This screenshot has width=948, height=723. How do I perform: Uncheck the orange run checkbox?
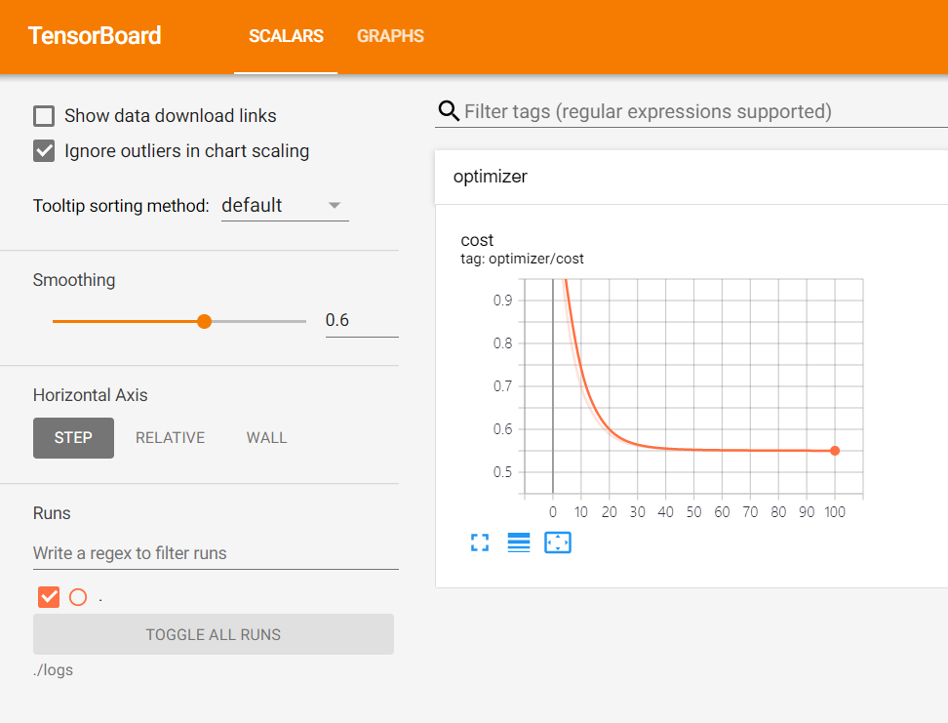[x=49, y=597]
